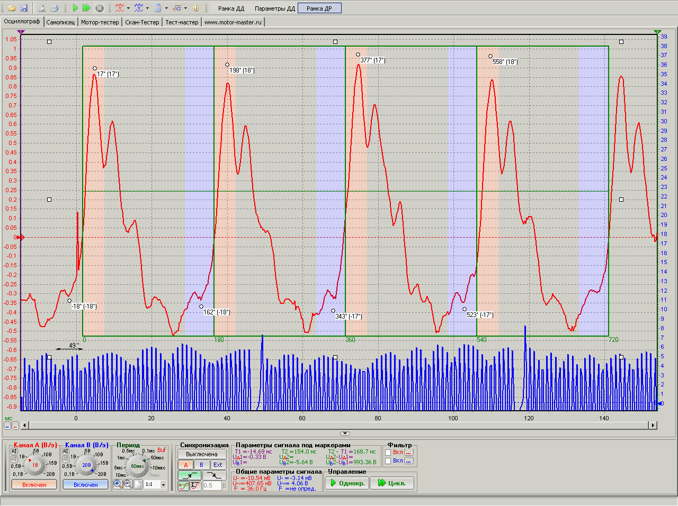The width and height of the screenshot is (678, 506).
Task: Click the printer icon in toolbar
Action: click(54, 8)
